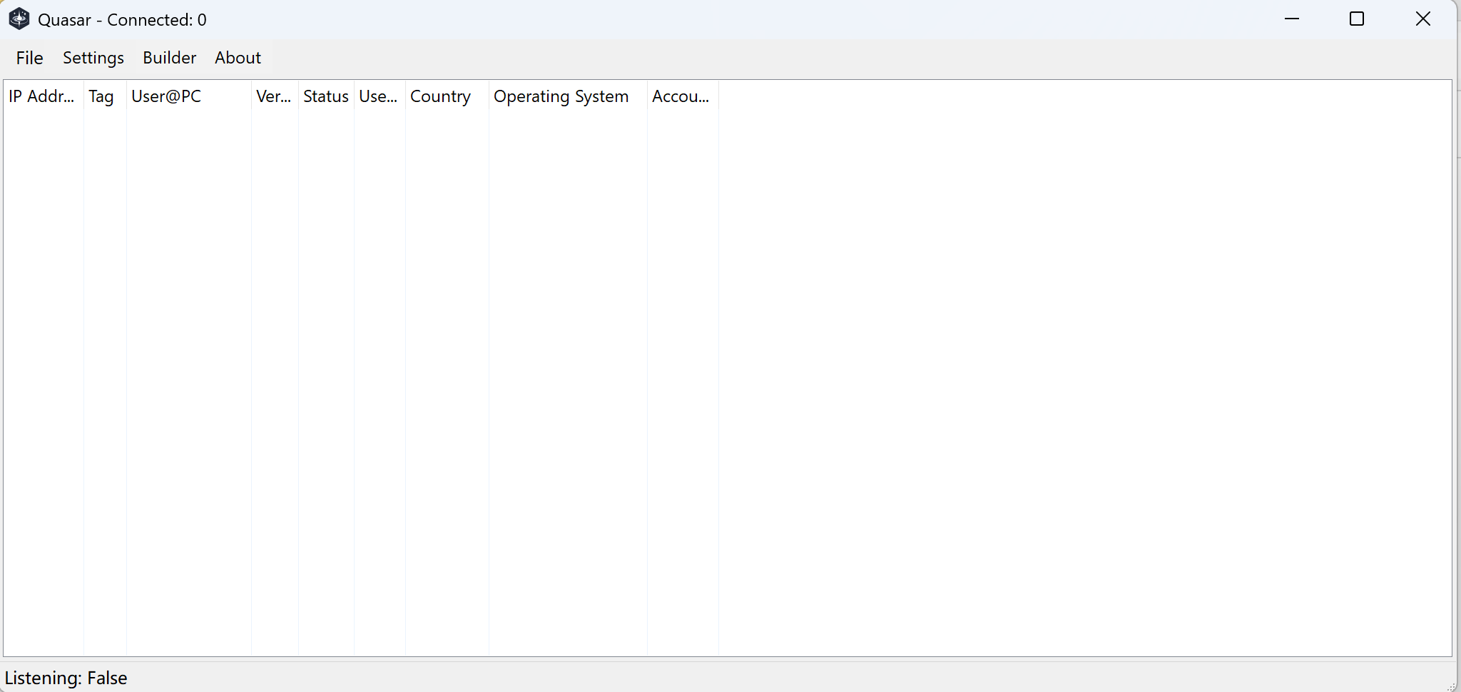This screenshot has width=1461, height=692.
Task: Maximize the Quasar window
Action: coord(1357,19)
